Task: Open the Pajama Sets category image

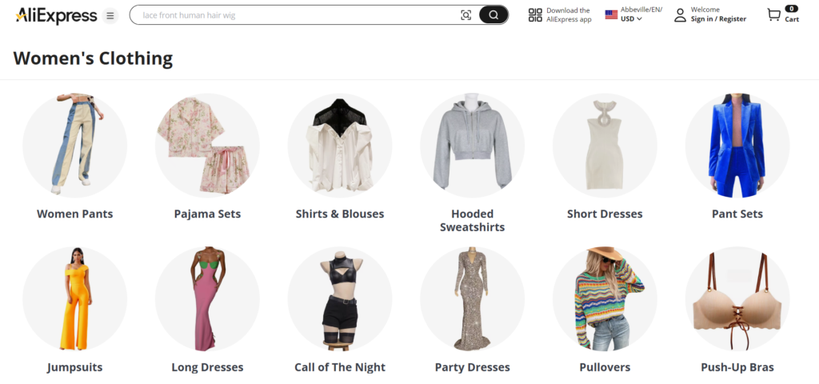Action: pyautogui.click(x=207, y=146)
